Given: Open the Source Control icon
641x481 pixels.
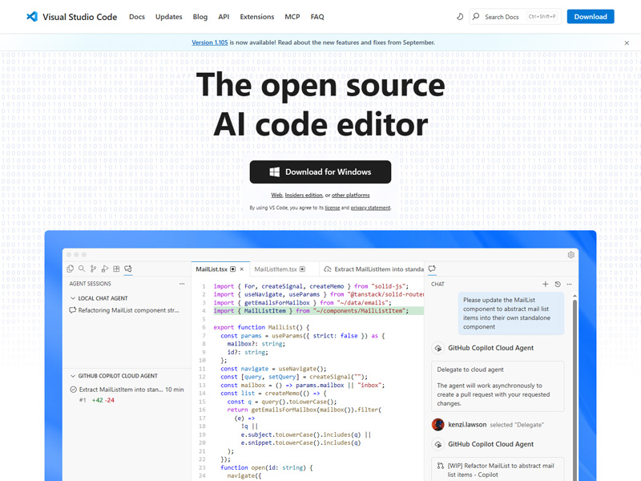Looking at the screenshot, I should click(92, 268).
